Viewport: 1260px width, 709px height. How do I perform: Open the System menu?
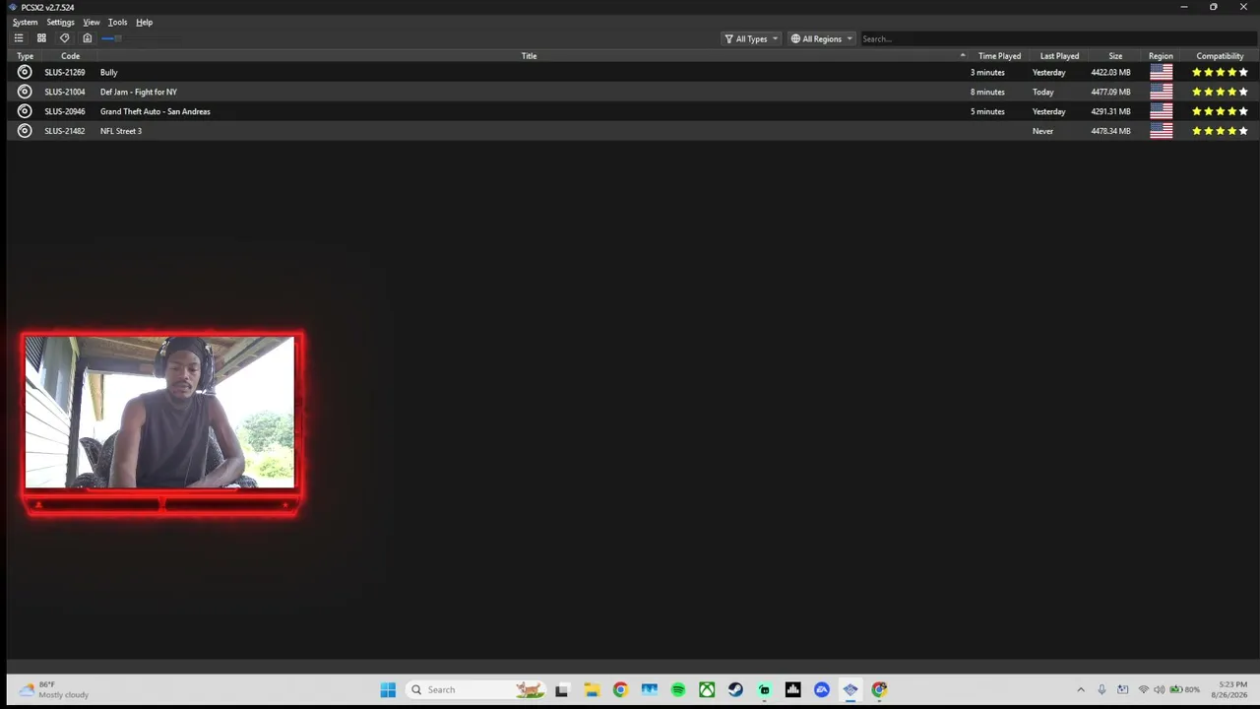click(x=25, y=22)
